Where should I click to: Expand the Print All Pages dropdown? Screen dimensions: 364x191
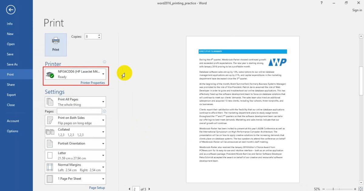pos(76,102)
